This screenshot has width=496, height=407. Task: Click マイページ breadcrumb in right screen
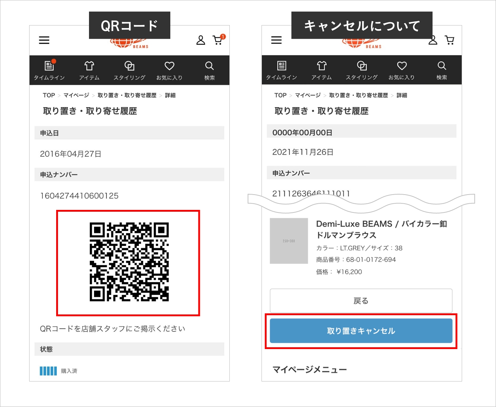308,95
